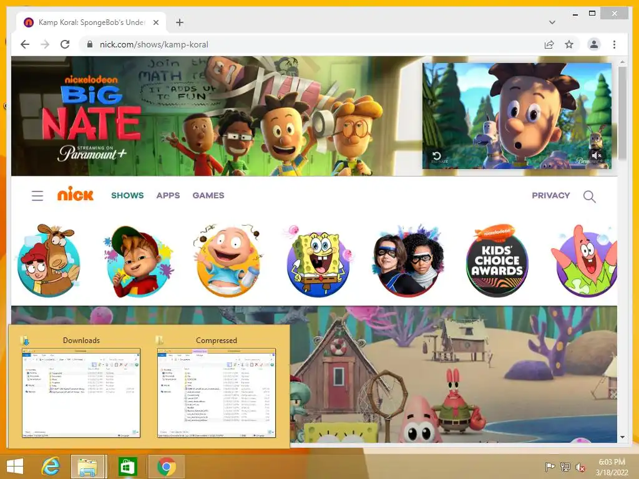Open the hamburger site menu

click(x=37, y=196)
